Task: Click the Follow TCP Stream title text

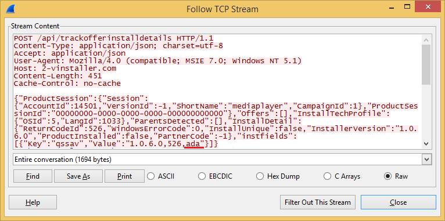Action: pos(222,9)
